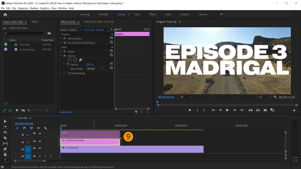Hide the V2 track output with eye icon
Screen dimensions: 301x169
tap(40, 141)
